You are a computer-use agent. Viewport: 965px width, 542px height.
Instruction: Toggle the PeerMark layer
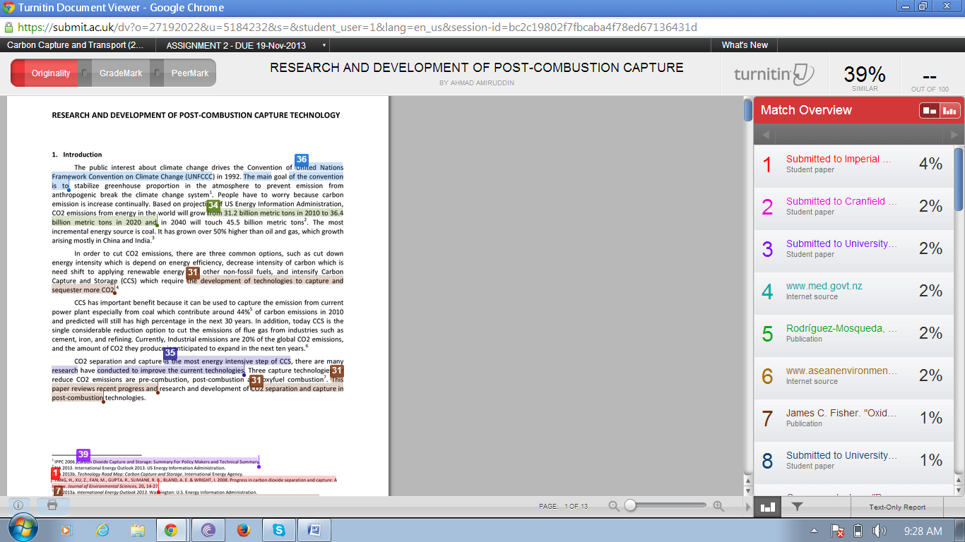pyautogui.click(x=189, y=73)
